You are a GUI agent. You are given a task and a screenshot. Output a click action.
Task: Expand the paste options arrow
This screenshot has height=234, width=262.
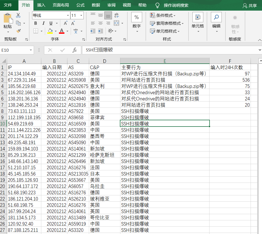(x=8, y=32)
